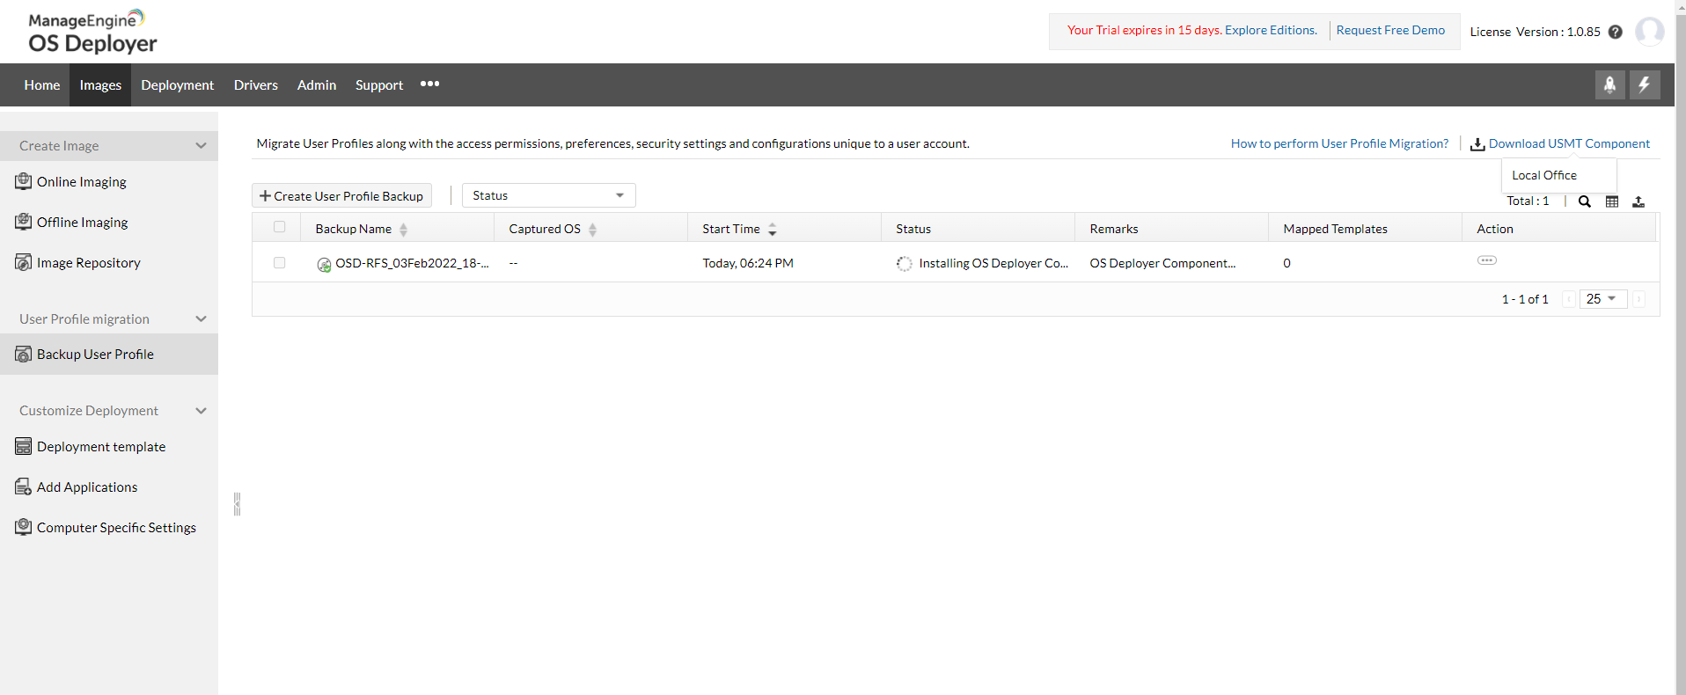Toggle the select-all checkbox in table header

pyautogui.click(x=280, y=227)
